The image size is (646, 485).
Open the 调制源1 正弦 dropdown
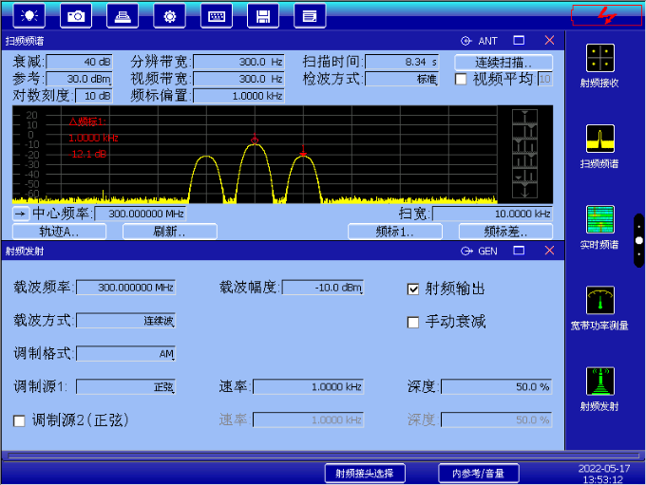126,387
